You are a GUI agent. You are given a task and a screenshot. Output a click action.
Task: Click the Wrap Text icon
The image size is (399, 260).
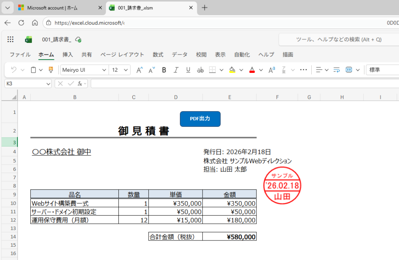337,70
